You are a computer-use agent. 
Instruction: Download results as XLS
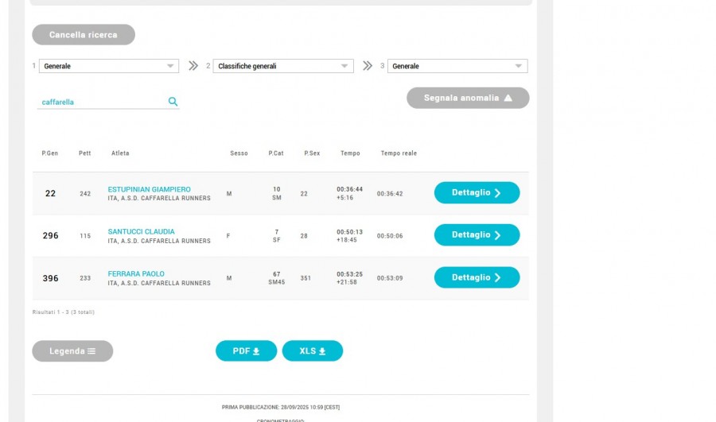[x=312, y=350]
